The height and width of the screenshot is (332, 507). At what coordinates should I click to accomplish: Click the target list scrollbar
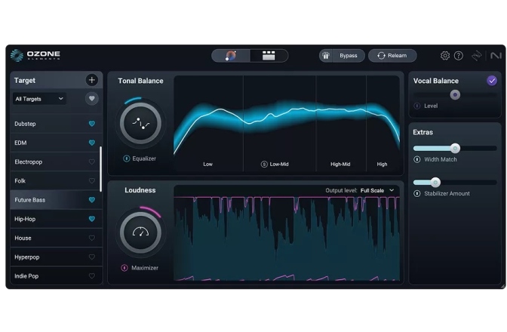(100, 169)
